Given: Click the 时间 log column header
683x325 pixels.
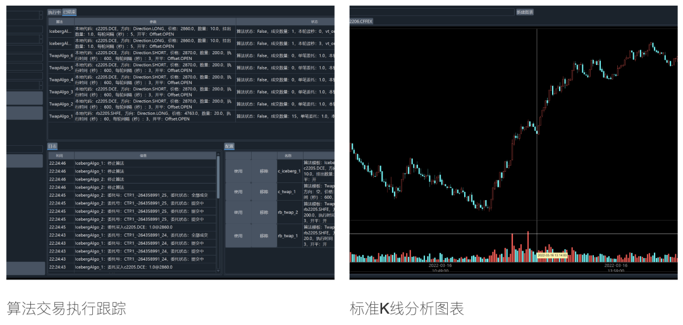Looking at the screenshot, I should [61, 155].
